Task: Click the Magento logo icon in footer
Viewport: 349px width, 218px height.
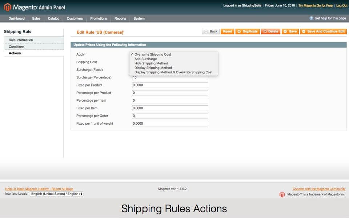Action: point(282,194)
